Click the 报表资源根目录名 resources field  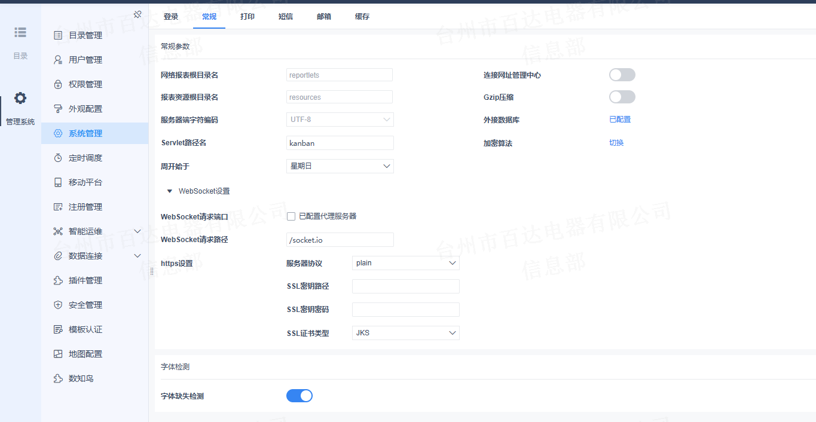(340, 97)
